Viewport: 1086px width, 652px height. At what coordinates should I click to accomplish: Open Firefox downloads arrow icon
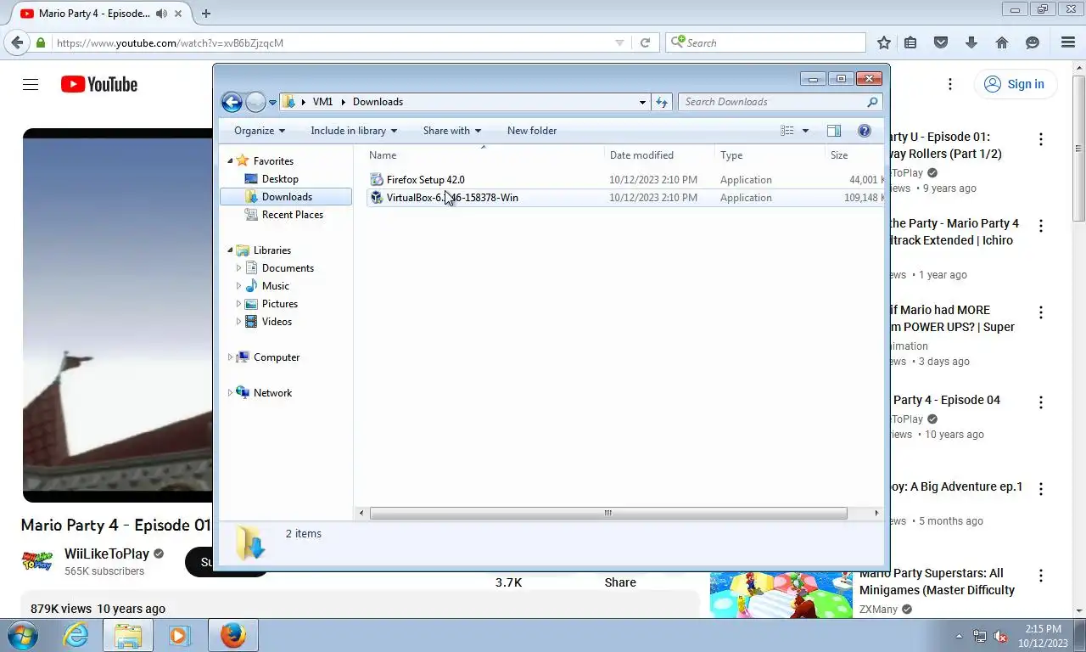pyautogui.click(x=971, y=42)
